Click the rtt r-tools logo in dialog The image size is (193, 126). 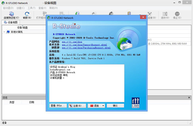(135, 103)
